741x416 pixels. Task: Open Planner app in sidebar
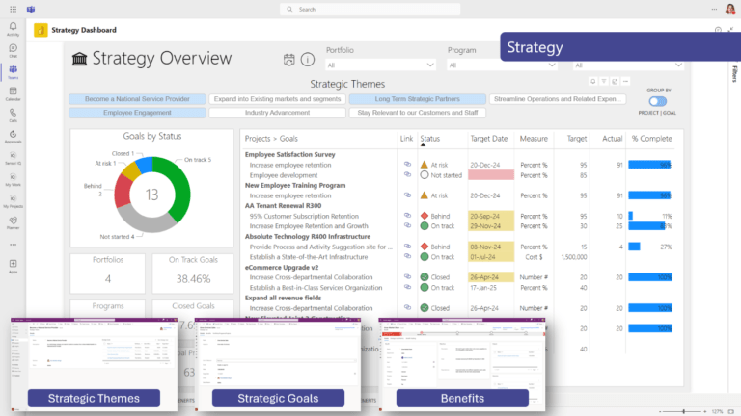point(13,222)
